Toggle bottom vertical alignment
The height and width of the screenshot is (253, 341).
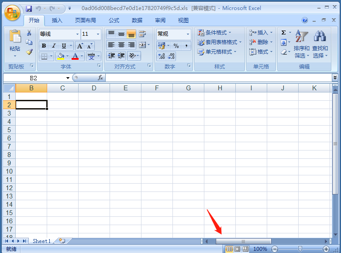(131, 34)
